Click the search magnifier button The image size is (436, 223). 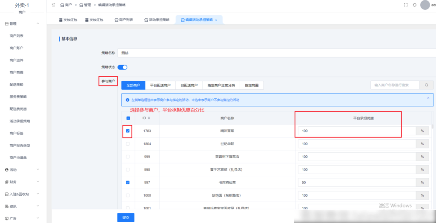[426, 85]
